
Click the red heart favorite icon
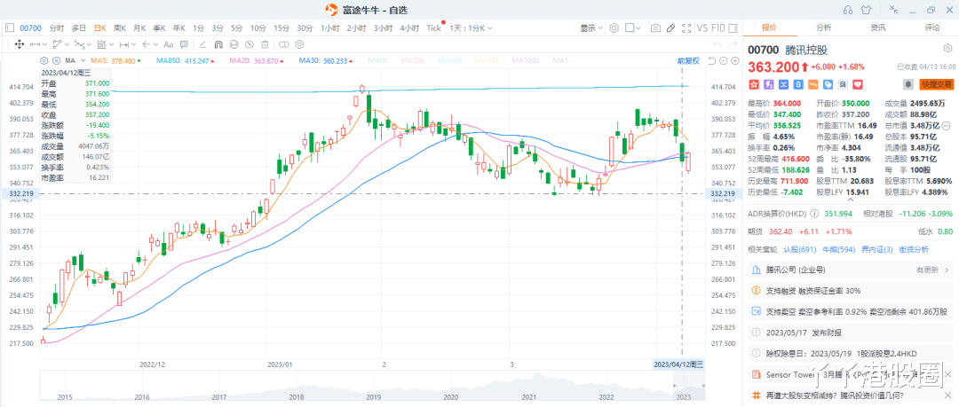pyautogui.click(x=858, y=84)
